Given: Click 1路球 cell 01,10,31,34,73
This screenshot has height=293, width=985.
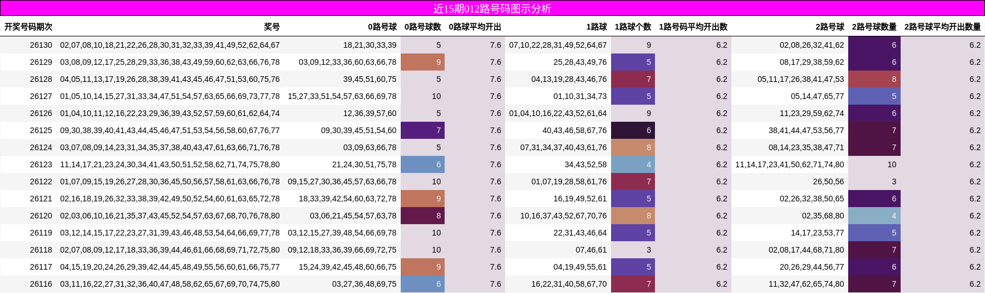Looking at the screenshot, I should pos(580,96).
